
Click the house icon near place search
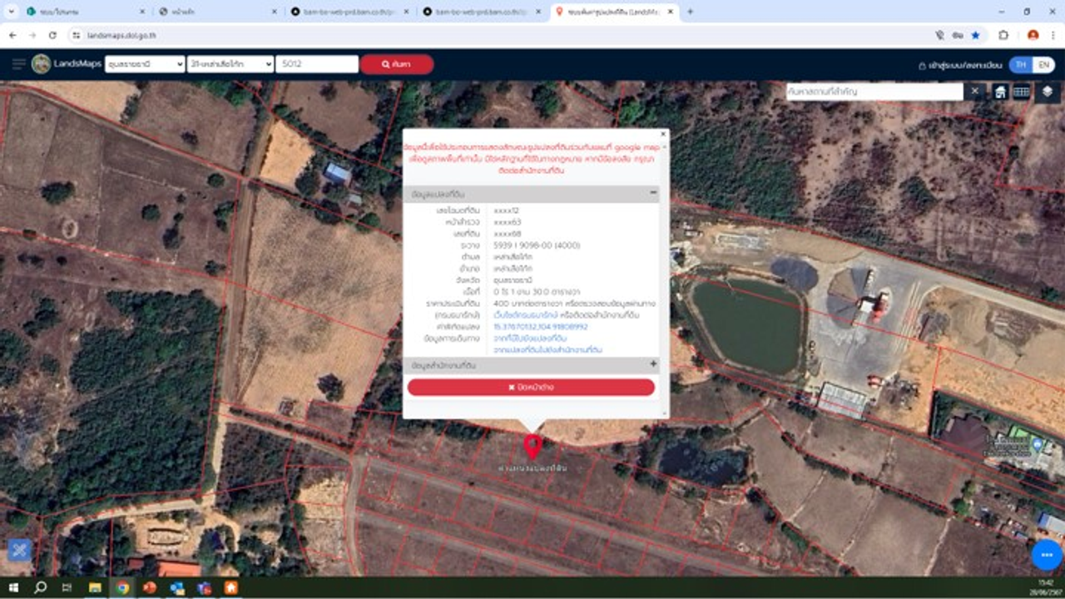(1000, 92)
